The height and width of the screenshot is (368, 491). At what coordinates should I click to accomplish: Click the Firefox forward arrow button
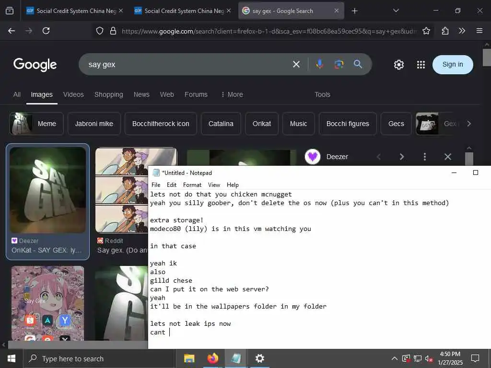[29, 31]
